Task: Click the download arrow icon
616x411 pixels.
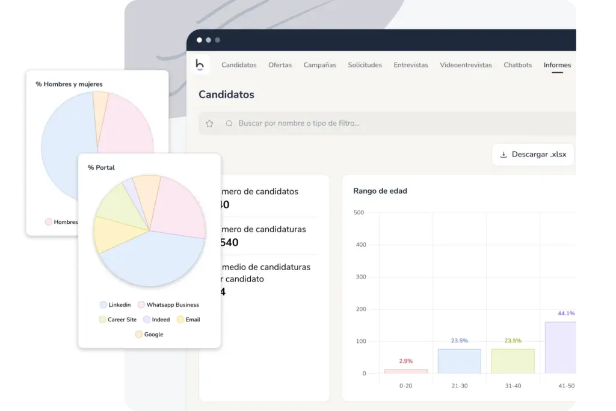Action: tap(504, 155)
